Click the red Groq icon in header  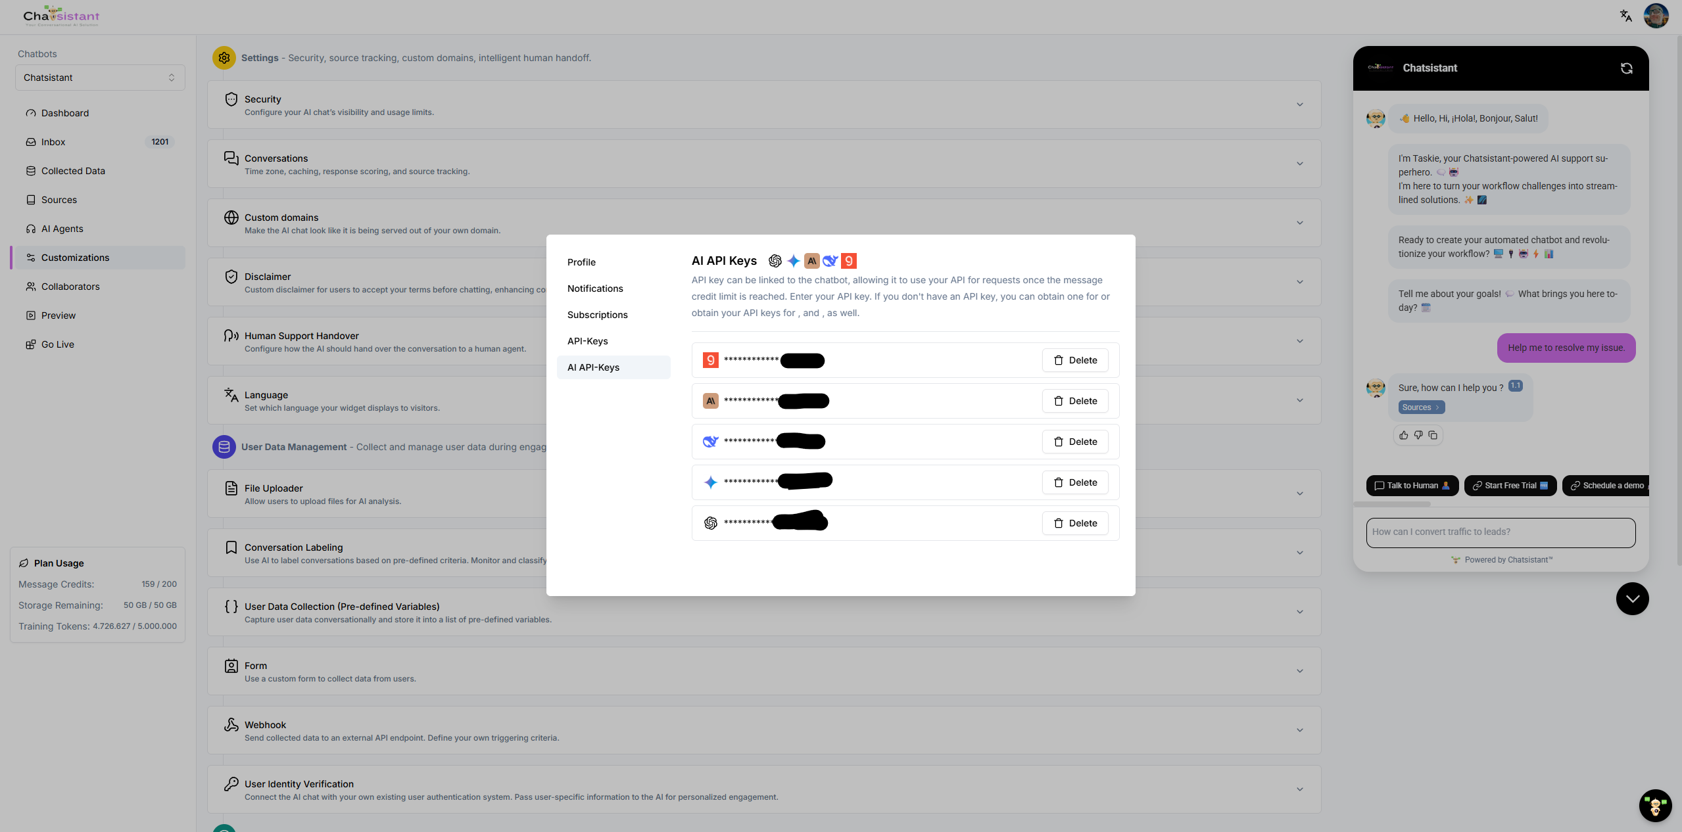tap(849, 261)
